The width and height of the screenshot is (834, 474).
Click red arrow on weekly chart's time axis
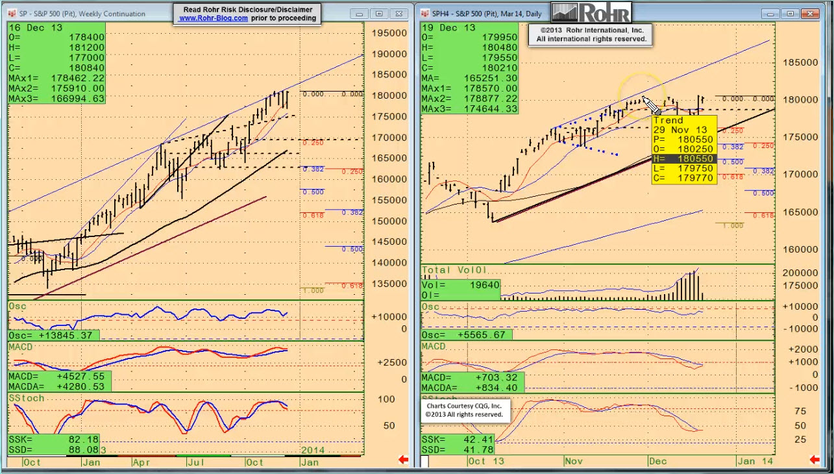(402, 460)
